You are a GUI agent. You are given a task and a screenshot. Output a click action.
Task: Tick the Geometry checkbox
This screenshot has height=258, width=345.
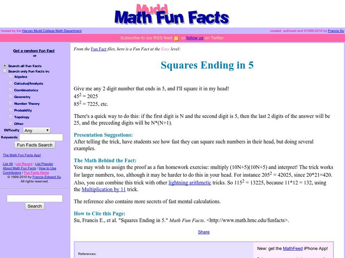coord(10,96)
